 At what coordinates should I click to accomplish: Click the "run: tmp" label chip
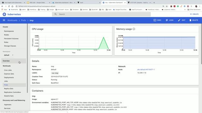point(55,73)
